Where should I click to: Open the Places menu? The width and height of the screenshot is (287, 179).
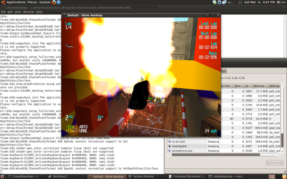(x=32, y=2)
